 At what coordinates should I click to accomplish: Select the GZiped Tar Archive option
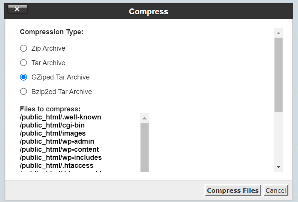click(23, 77)
